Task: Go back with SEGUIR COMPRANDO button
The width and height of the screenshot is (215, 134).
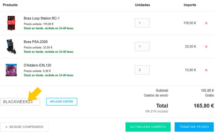Action: point(24,127)
